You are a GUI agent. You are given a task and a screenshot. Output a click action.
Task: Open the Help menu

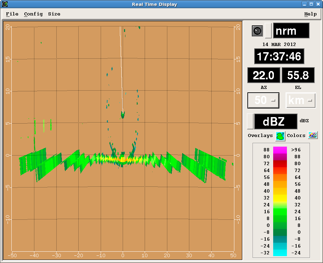coord(310,14)
